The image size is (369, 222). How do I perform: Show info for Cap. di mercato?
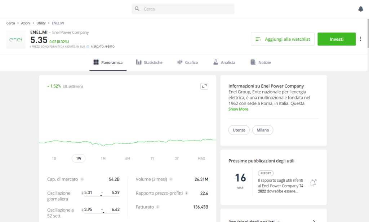(82, 179)
